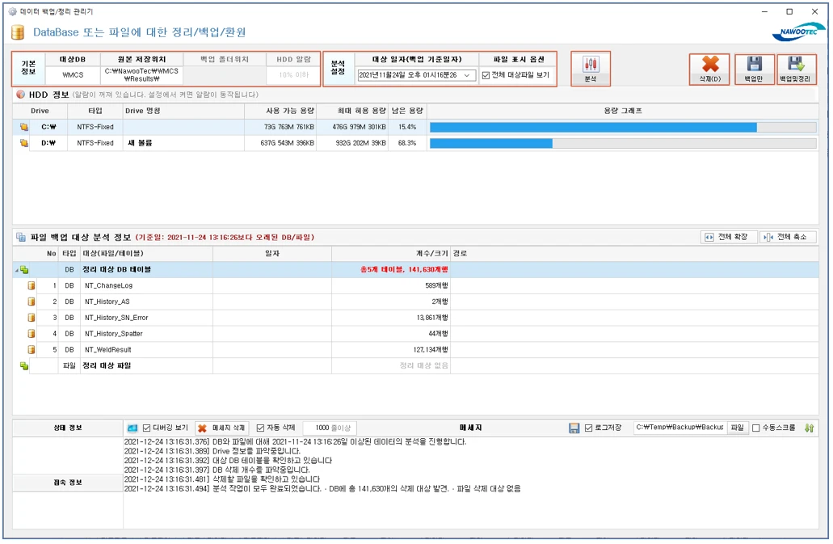Click the 기본 정보 panel label
The height and width of the screenshot is (544, 833).
(28, 68)
